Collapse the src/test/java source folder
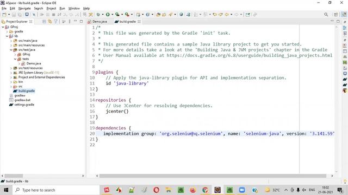This screenshot has height=195, width=348. click(11, 50)
